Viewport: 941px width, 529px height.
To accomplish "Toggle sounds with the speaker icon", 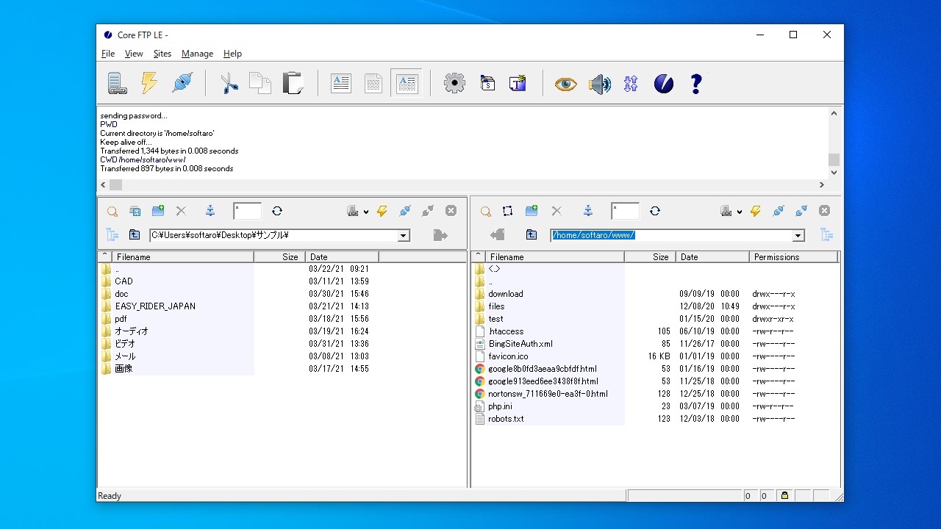I will point(599,84).
